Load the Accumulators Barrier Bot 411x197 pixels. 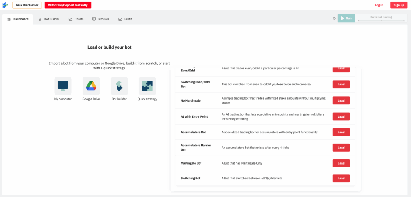click(341, 148)
